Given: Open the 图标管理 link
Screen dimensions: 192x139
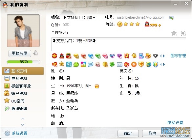Looking at the screenshot, I should click(178, 56).
